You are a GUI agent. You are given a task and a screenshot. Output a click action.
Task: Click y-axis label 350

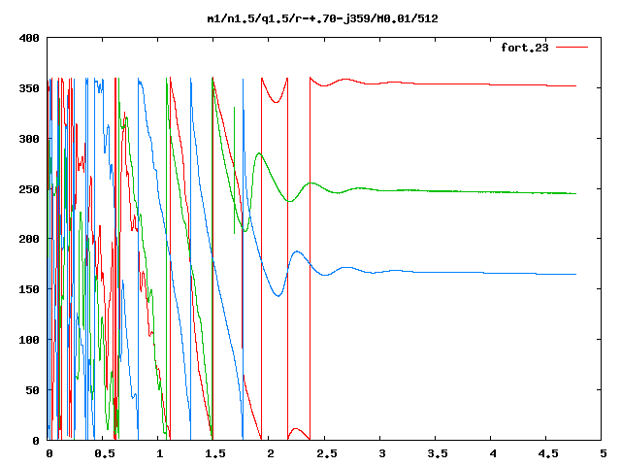point(29,88)
